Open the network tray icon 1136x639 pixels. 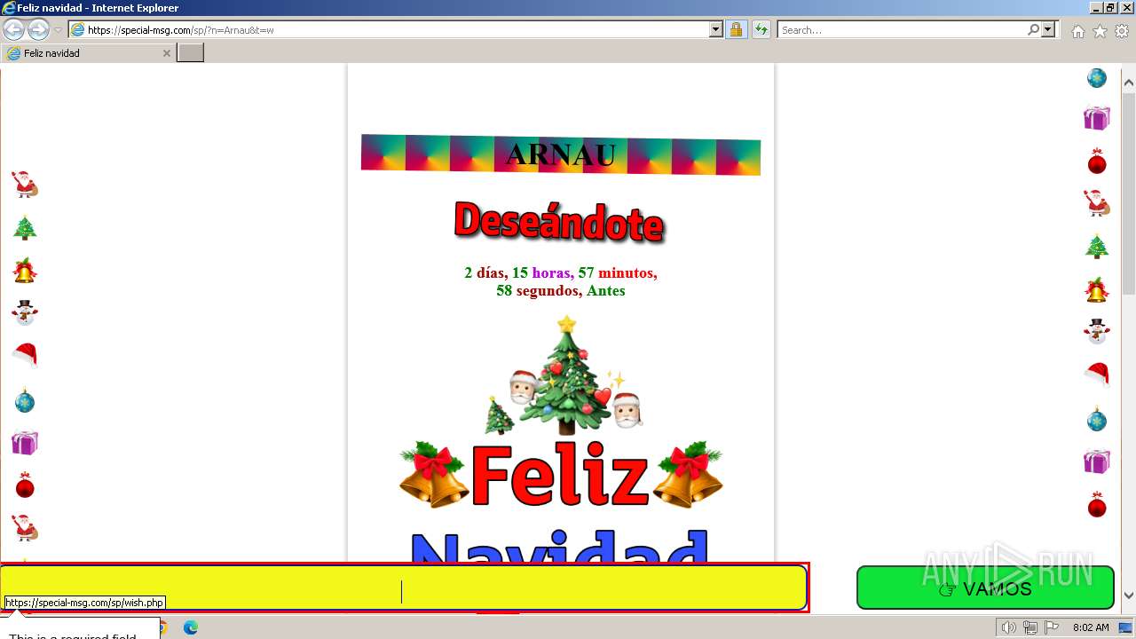pos(1030,627)
